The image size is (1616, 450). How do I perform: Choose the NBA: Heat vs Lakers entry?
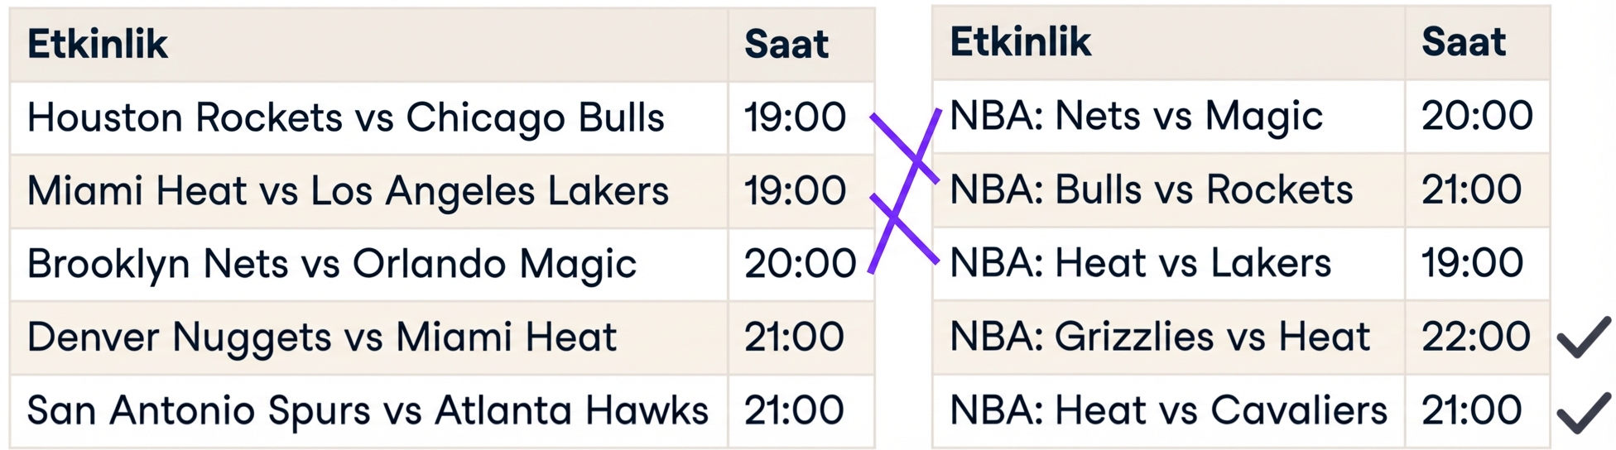tap(1140, 263)
